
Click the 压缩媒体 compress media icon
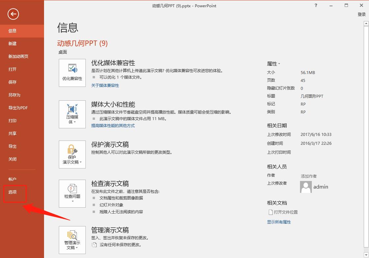pos(72,112)
